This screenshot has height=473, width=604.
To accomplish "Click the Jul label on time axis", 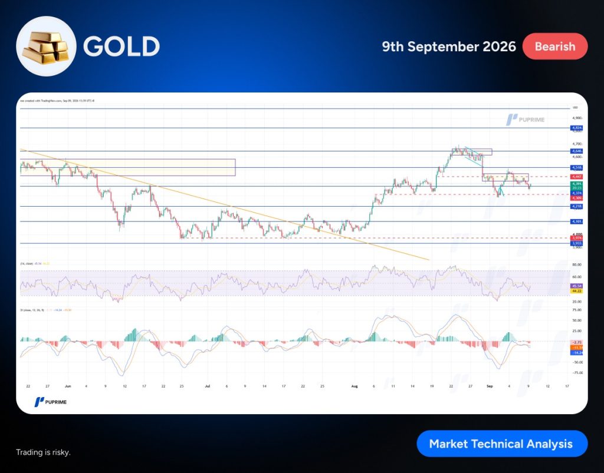I will click(207, 386).
